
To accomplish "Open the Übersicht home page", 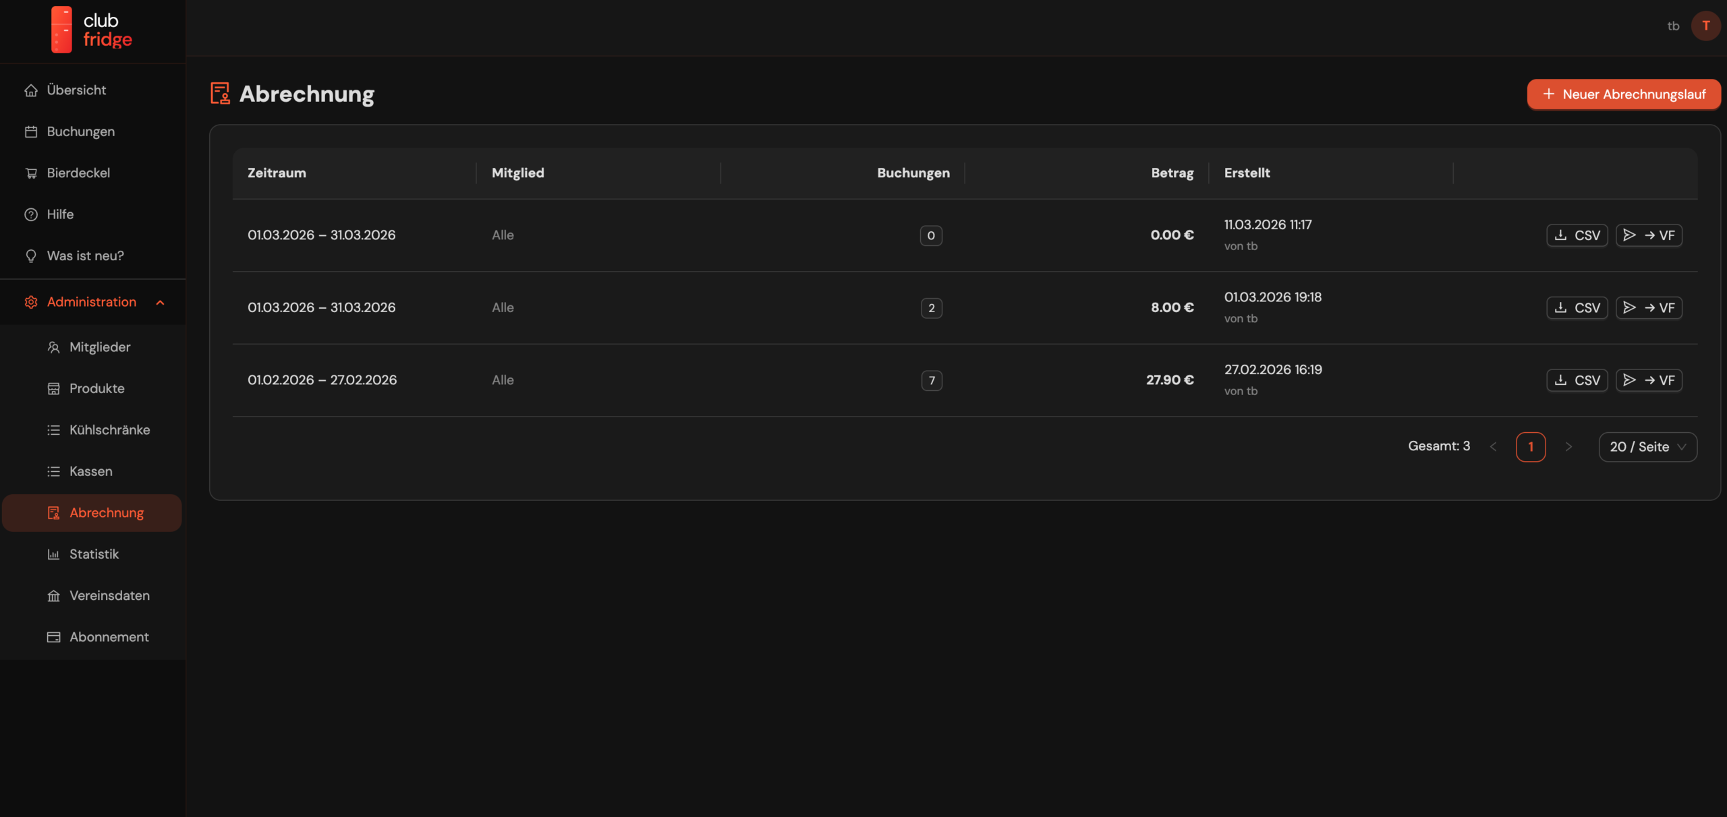I will (76, 90).
